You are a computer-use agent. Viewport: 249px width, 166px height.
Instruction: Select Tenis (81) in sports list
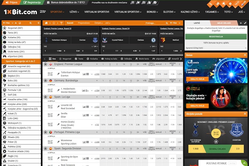21,33
